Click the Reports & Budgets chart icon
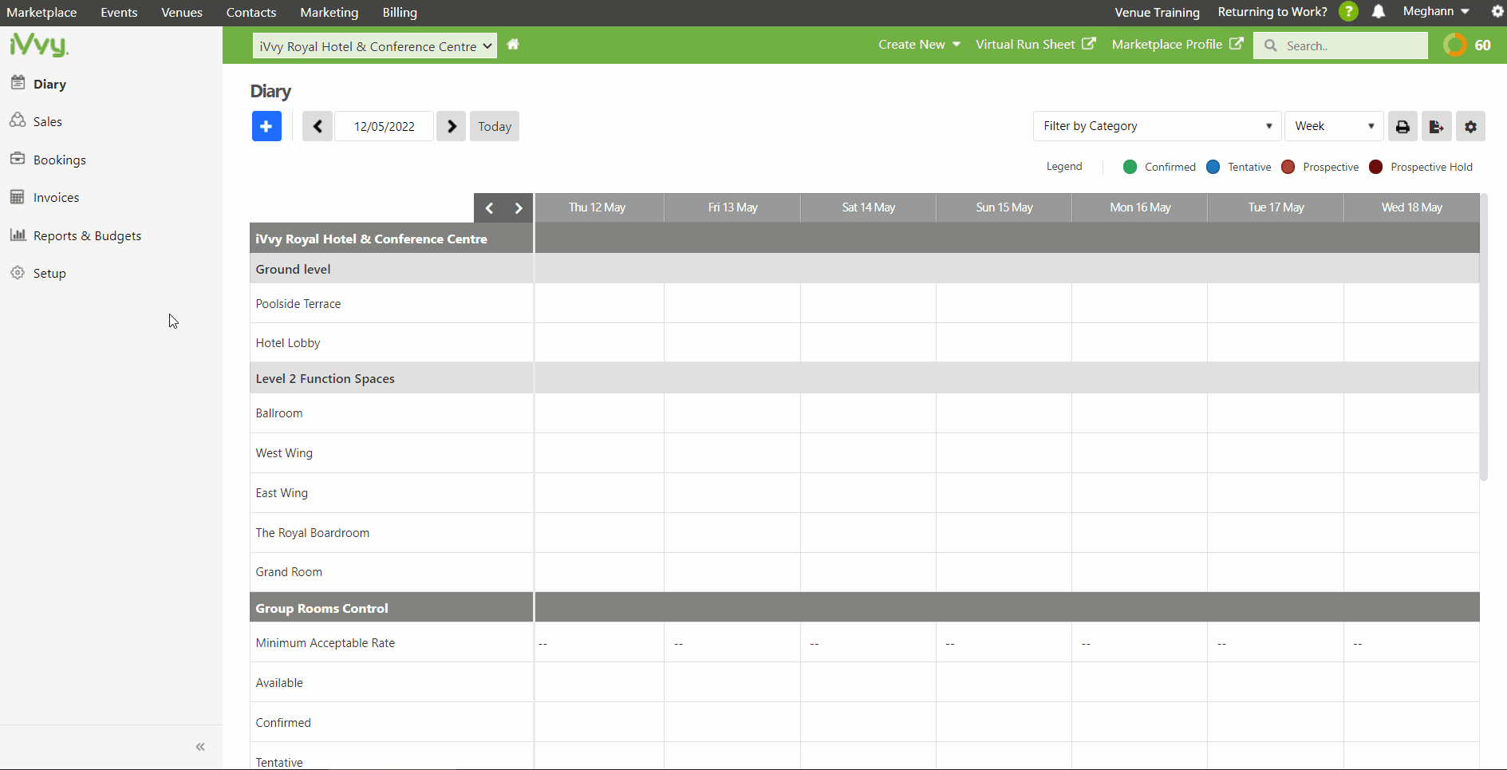This screenshot has height=770, width=1507. click(x=18, y=235)
